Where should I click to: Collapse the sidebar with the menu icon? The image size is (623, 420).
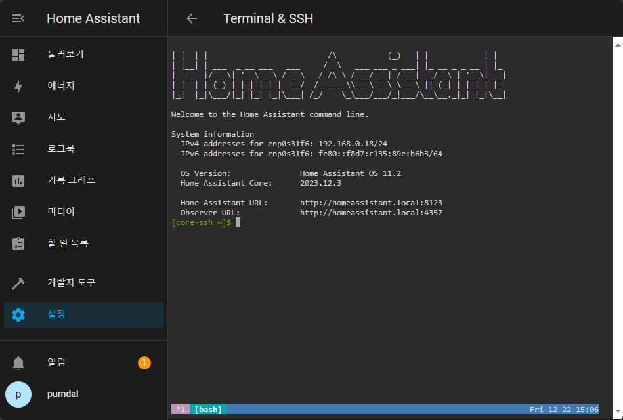coord(18,18)
